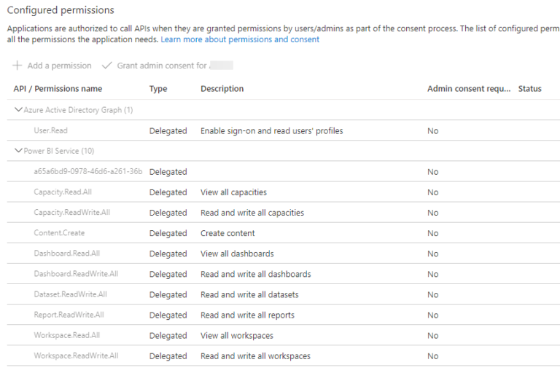Screen dimensions: 560x373
Task: Click the No value in the Workspace.ReadWrite.All row
Action: pos(433,356)
